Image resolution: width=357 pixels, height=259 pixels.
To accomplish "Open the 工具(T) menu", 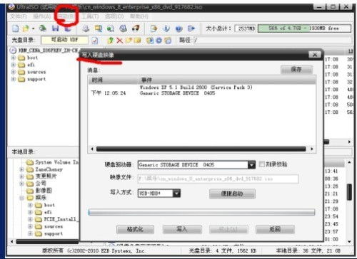I will [x=91, y=16].
